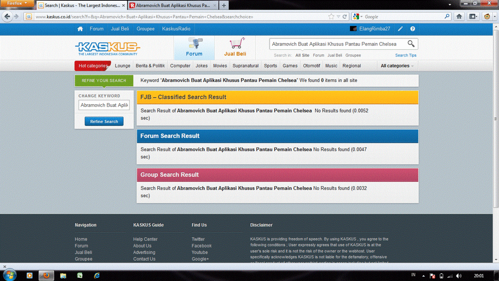Select Jual Beli search scope option
The height and width of the screenshot is (281, 499).
335,55
